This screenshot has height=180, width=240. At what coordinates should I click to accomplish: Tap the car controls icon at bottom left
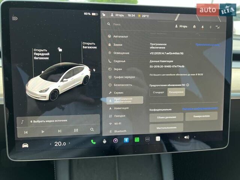coord(25,145)
